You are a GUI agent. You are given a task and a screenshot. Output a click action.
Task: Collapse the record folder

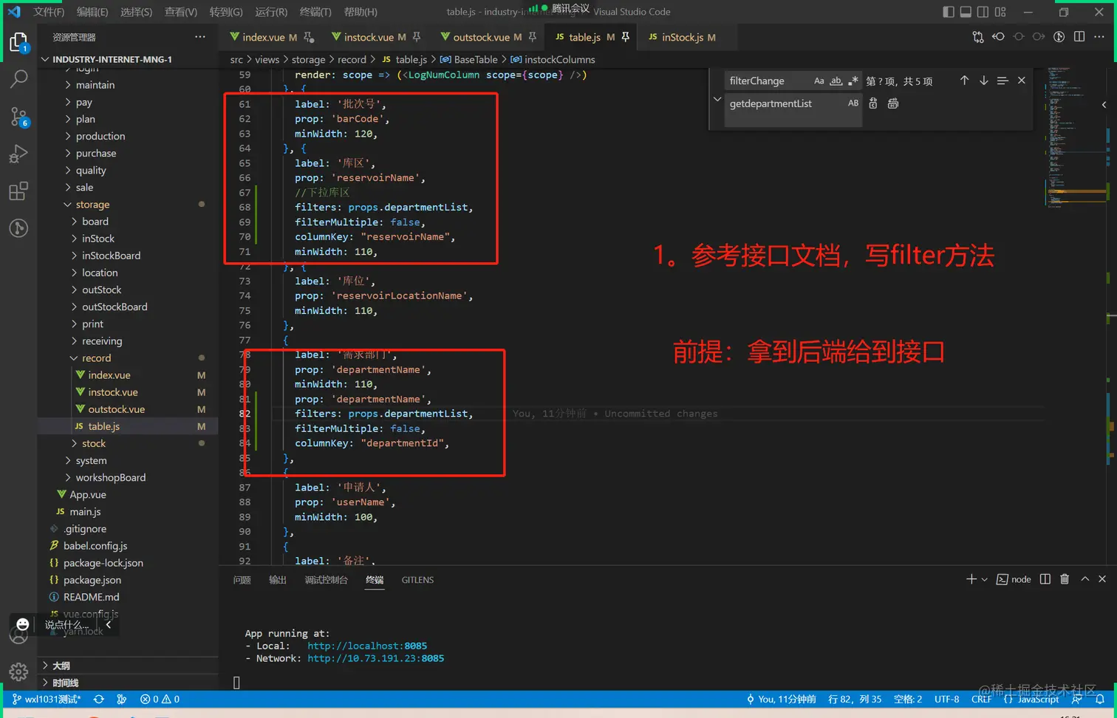(x=128, y=358)
